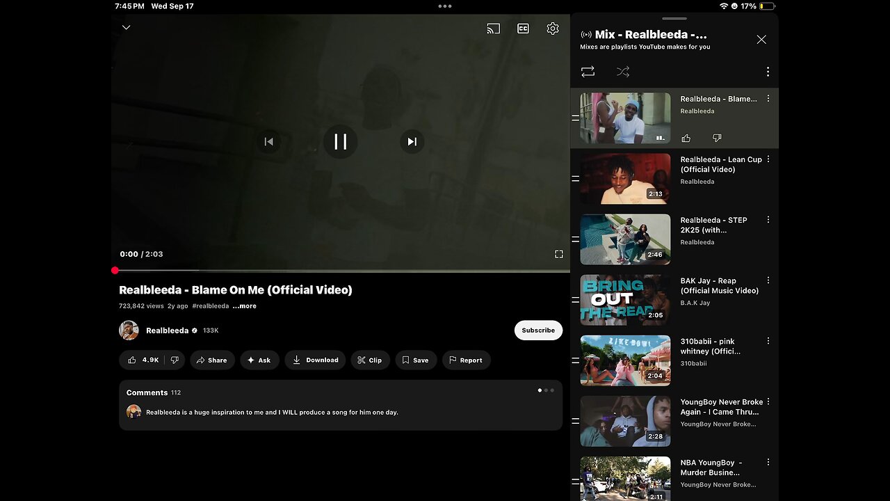Subscribe to Realbleeda
890x501 pixels.
coord(538,331)
